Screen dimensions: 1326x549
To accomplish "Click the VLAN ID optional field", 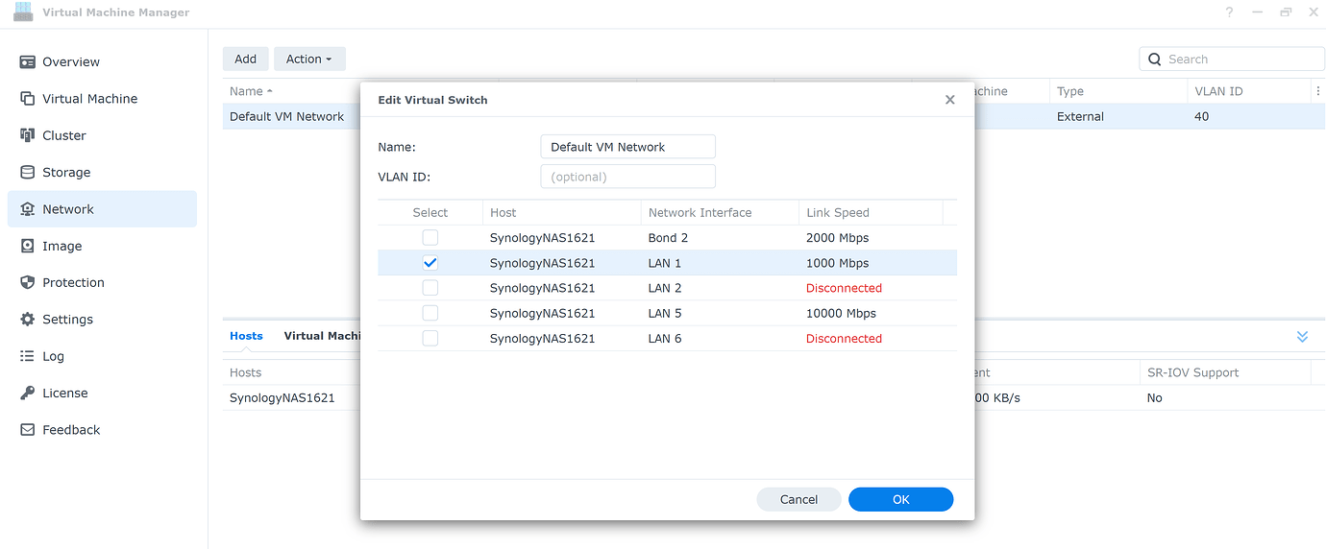I will pos(628,177).
